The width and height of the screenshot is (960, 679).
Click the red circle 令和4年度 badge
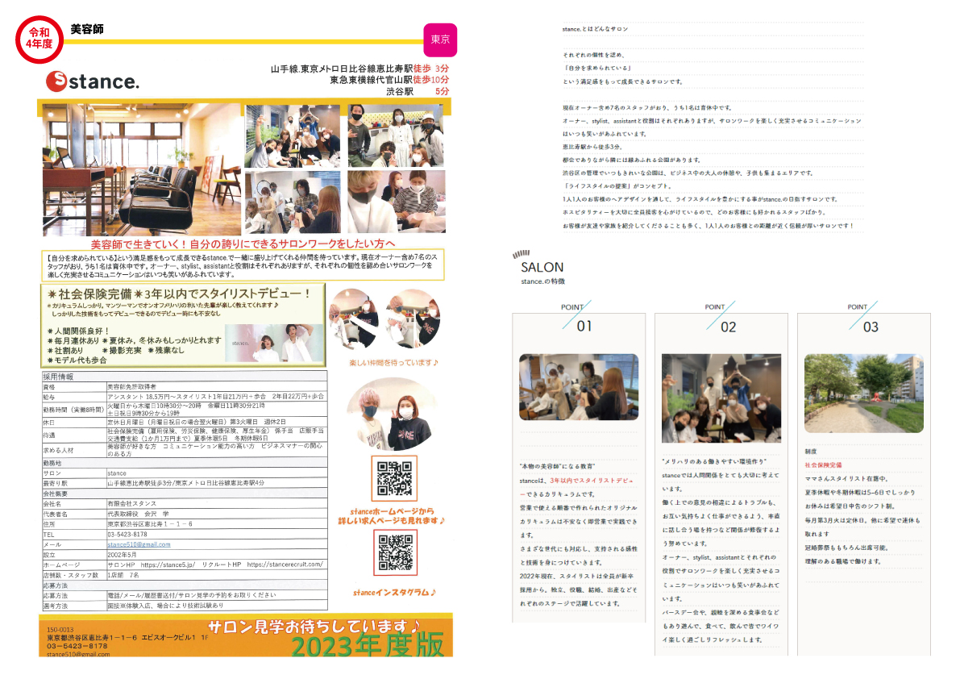click(x=39, y=40)
